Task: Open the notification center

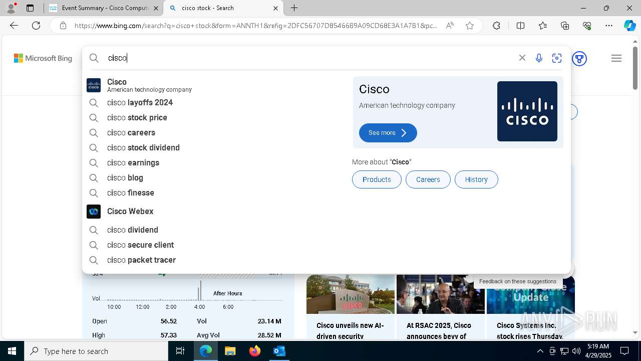Action: tap(624, 351)
